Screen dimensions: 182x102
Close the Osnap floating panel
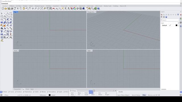[x=115, y=91]
